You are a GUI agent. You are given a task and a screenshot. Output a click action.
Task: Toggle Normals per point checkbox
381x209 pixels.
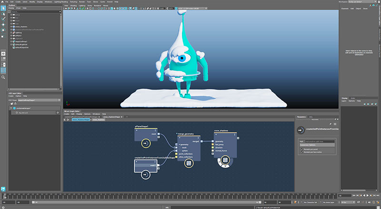(x=302, y=149)
